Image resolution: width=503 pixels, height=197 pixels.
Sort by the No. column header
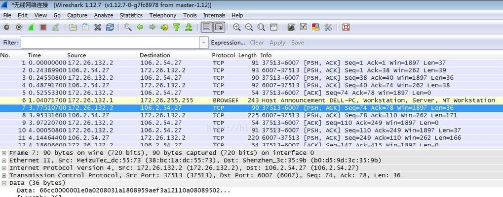click(x=5, y=55)
